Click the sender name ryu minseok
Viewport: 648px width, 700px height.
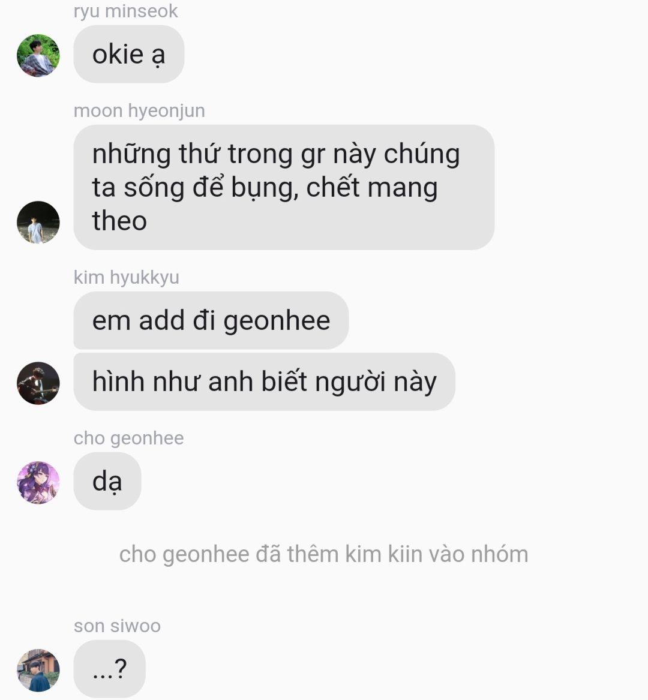pyautogui.click(x=125, y=11)
